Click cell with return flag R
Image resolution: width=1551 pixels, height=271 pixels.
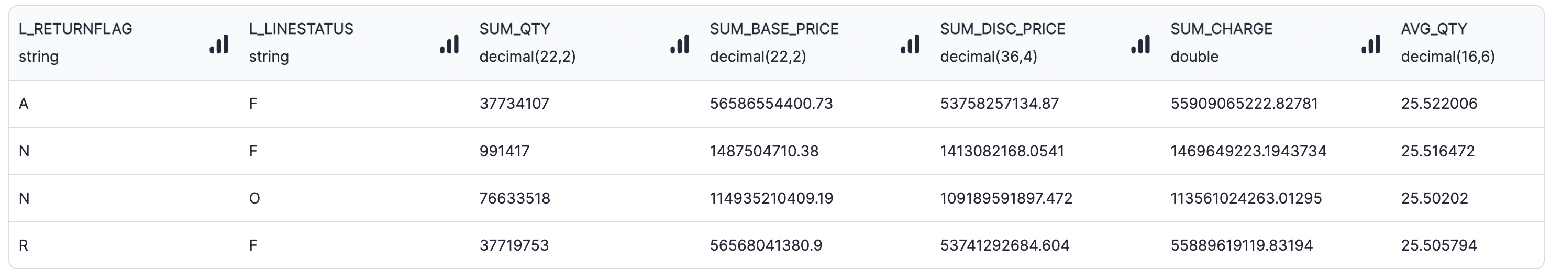[124, 245]
